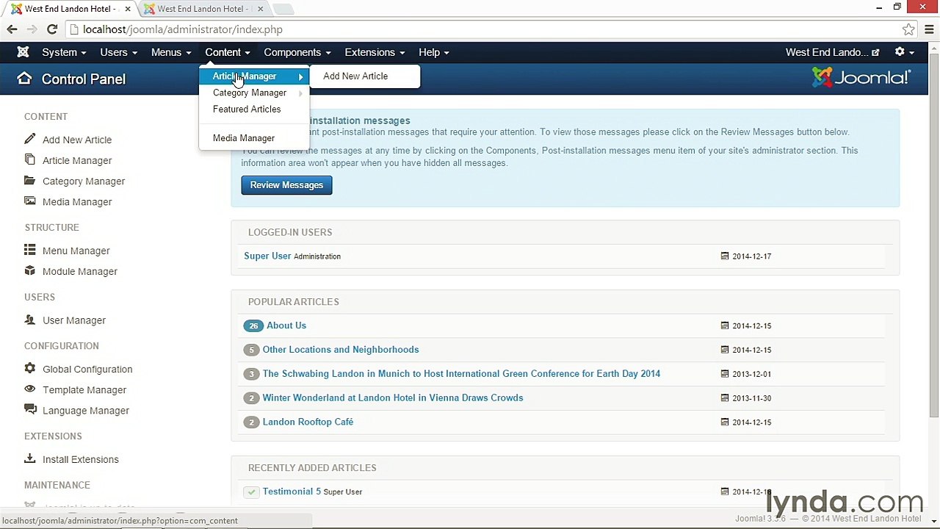
Task: Open the Chrome menu hamburger icon
Action: click(930, 29)
